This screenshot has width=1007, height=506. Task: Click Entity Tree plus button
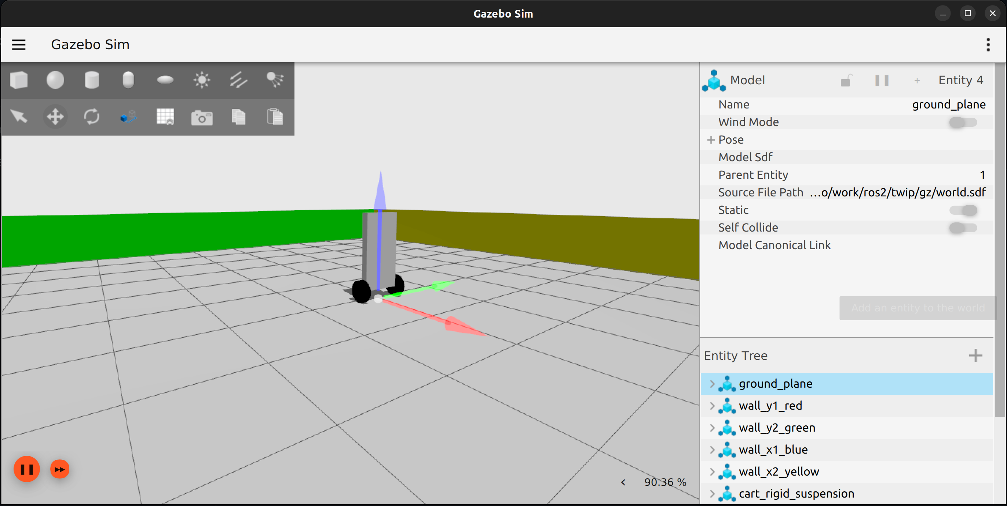pos(975,355)
